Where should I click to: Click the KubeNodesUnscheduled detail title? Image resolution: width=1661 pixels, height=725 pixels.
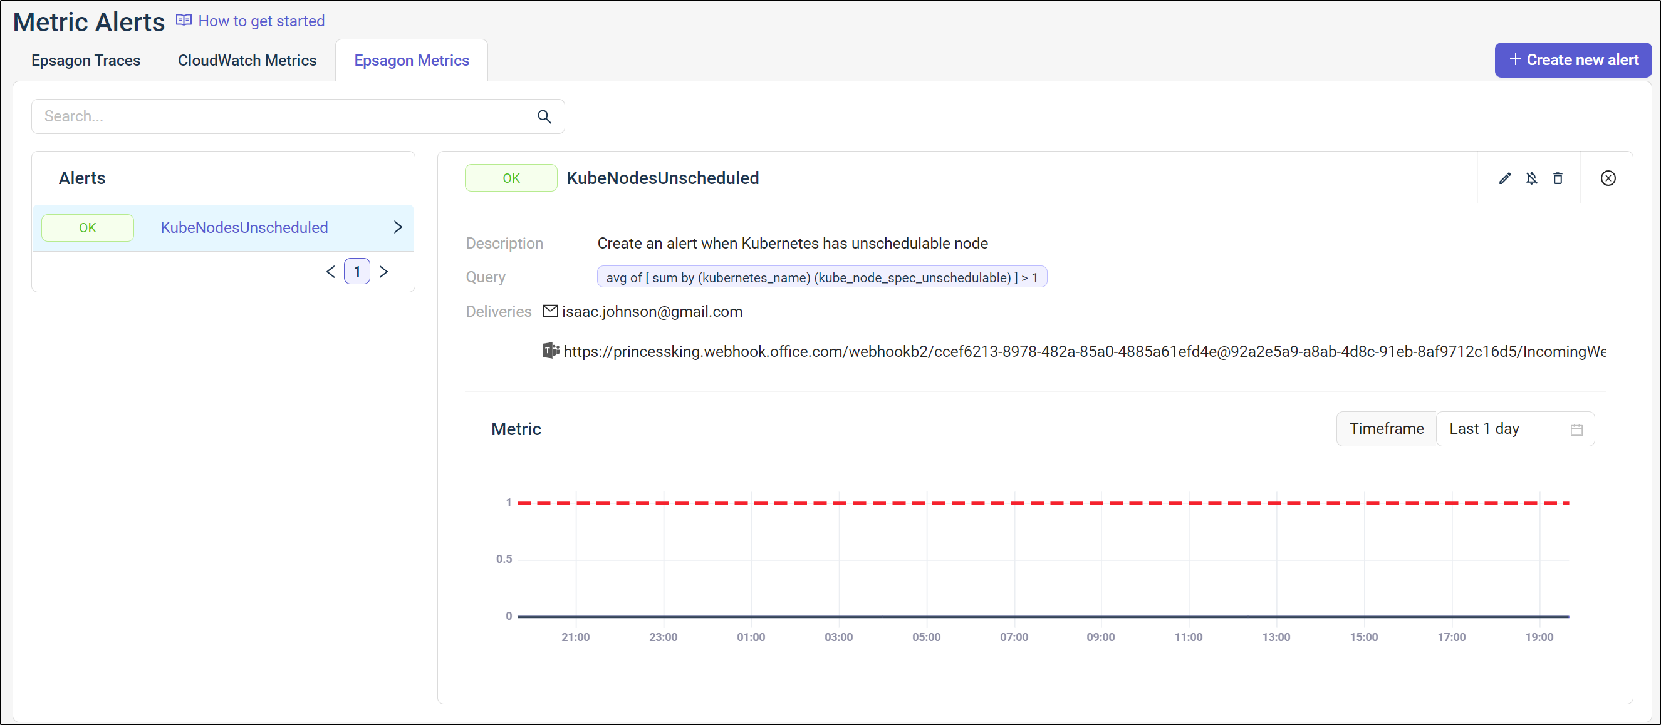click(662, 178)
